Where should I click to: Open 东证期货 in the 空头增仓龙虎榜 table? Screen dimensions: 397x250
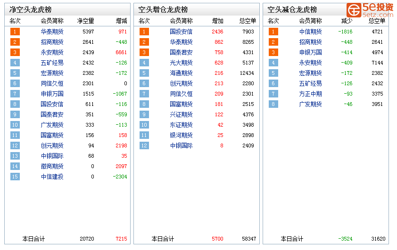tap(181, 125)
